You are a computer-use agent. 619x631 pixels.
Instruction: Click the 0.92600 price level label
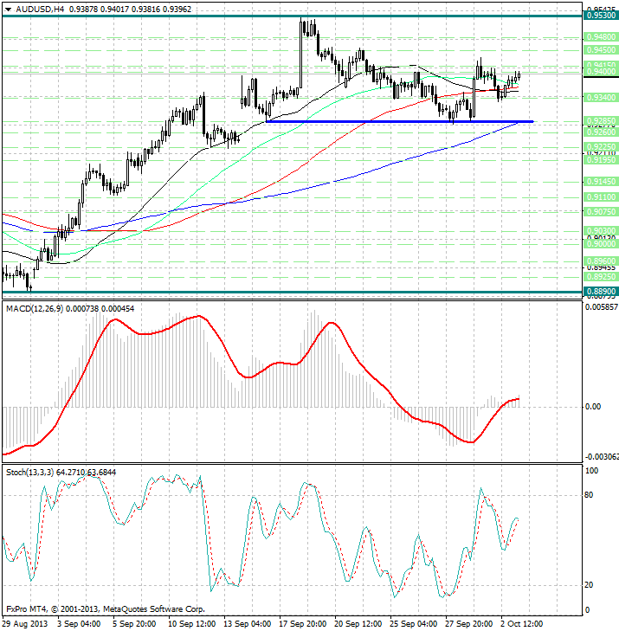pyautogui.click(x=601, y=132)
